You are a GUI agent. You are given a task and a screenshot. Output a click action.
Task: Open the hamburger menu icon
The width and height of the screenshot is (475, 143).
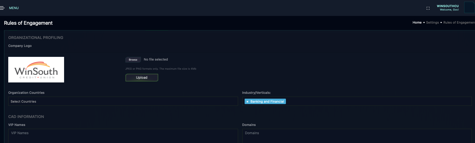(x=2, y=8)
